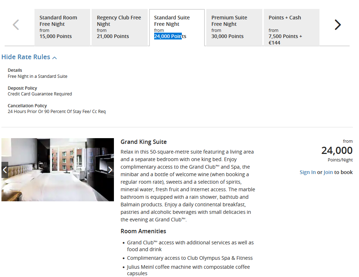Expand the Regency Club Free Night rate details
Screen dimensions: 359x277
(x=120, y=27)
